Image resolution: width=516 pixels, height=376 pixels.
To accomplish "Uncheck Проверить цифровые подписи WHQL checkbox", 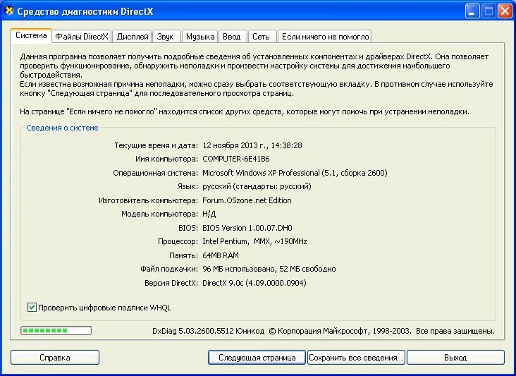I will click(x=32, y=308).
